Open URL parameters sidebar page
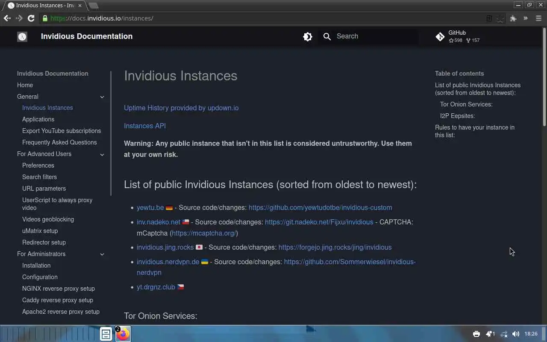The width and height of the screenshot is (547, 342). (44, 189)
